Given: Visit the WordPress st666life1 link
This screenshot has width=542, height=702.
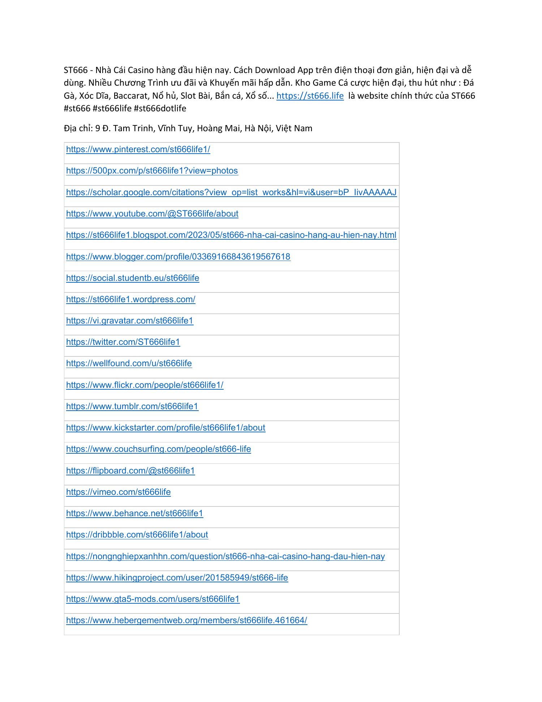Looking at the screenshot, I should (x=131, y=299).
